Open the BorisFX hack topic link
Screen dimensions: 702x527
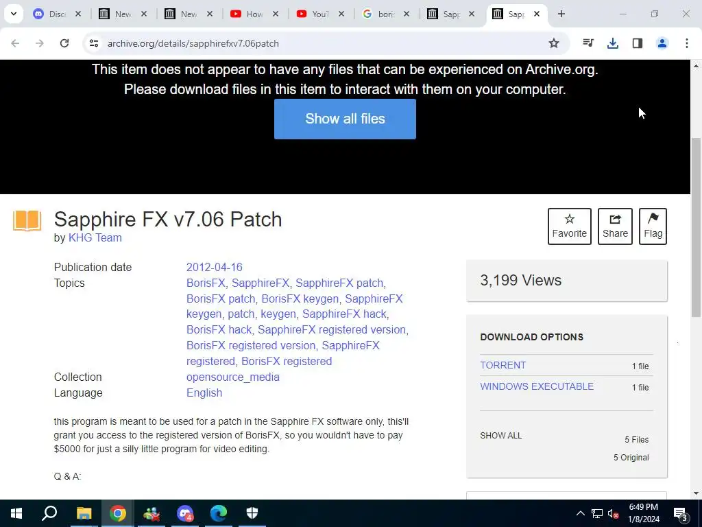click(x=219, y=330)
